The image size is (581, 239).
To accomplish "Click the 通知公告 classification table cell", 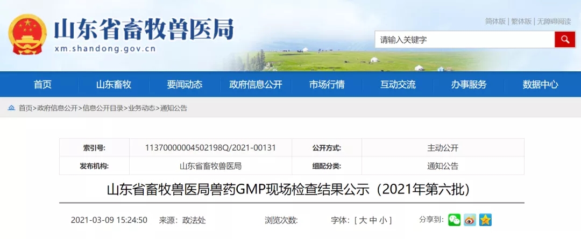I will coord(443,166).
